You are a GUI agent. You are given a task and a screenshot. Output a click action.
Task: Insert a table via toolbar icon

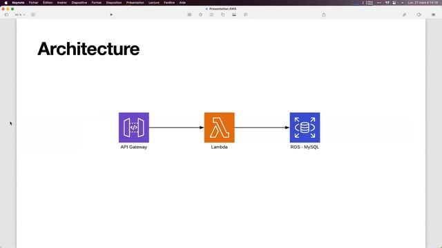189,14
